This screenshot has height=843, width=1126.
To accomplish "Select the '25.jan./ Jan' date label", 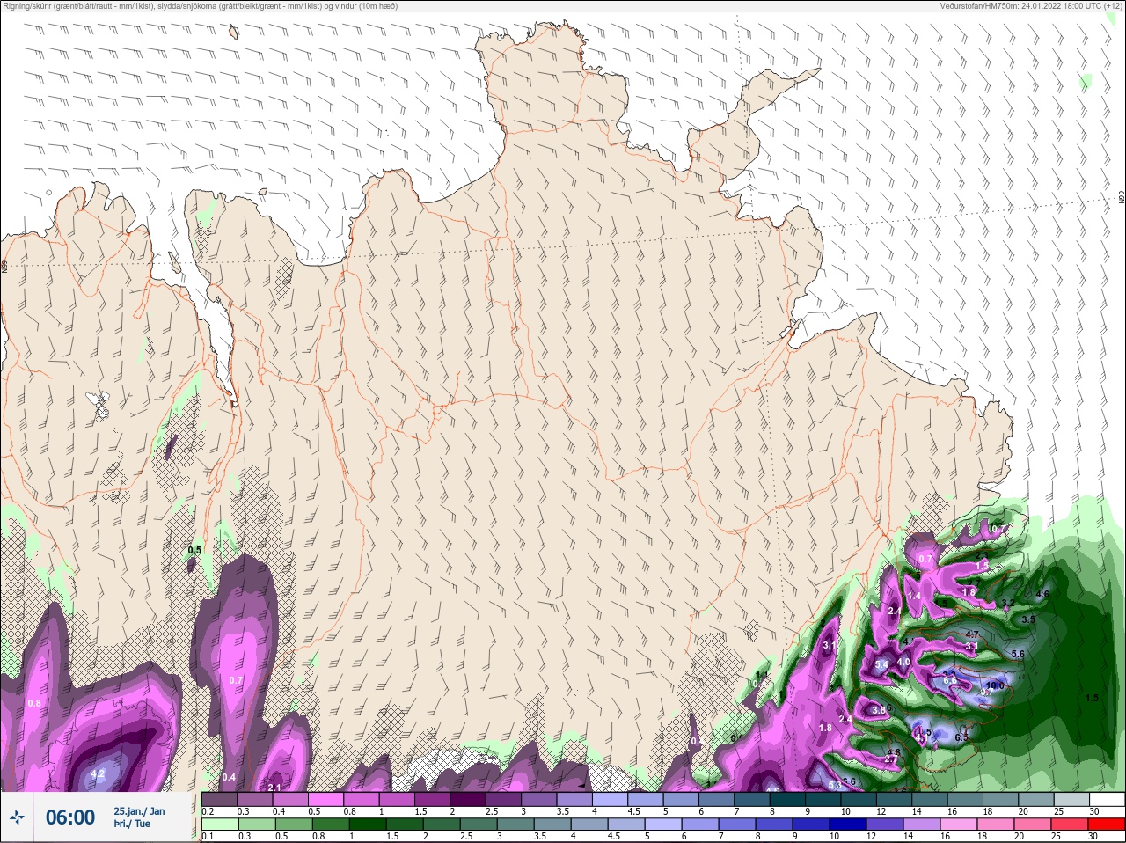I will click(x=139, y=811).
